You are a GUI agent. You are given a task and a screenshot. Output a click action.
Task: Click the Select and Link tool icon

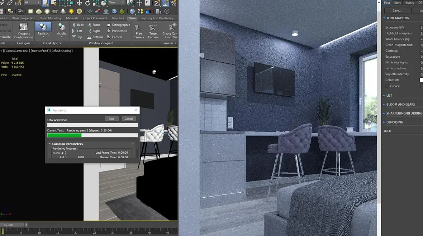[x=2, y=3]
